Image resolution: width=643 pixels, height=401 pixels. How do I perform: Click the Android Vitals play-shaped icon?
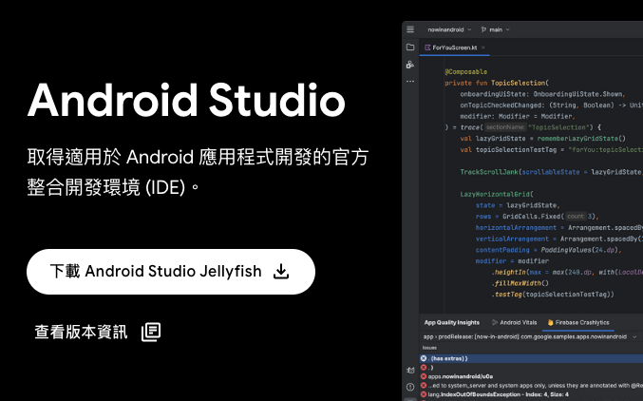495,323
